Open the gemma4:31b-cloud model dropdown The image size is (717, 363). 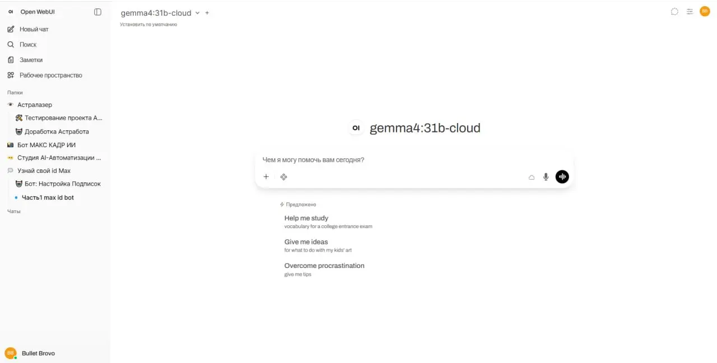[160, 13]
